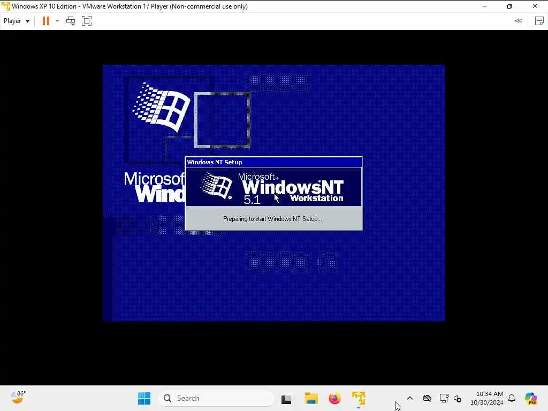
Task: Restore down the VMware Player window
Action: 509,6
